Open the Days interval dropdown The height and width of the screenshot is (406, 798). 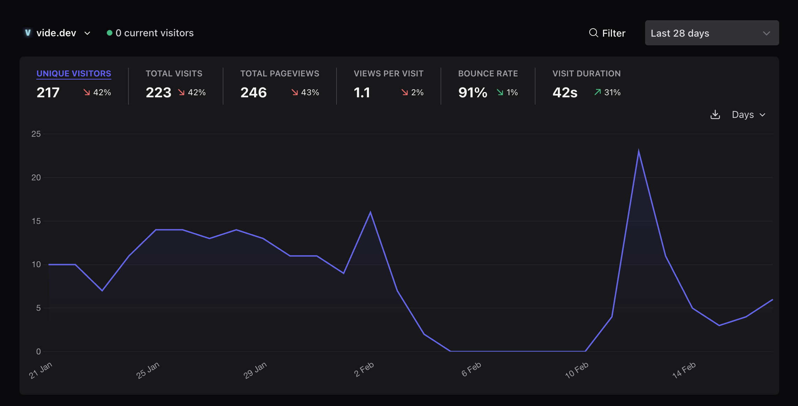click(x=748, y=114)
